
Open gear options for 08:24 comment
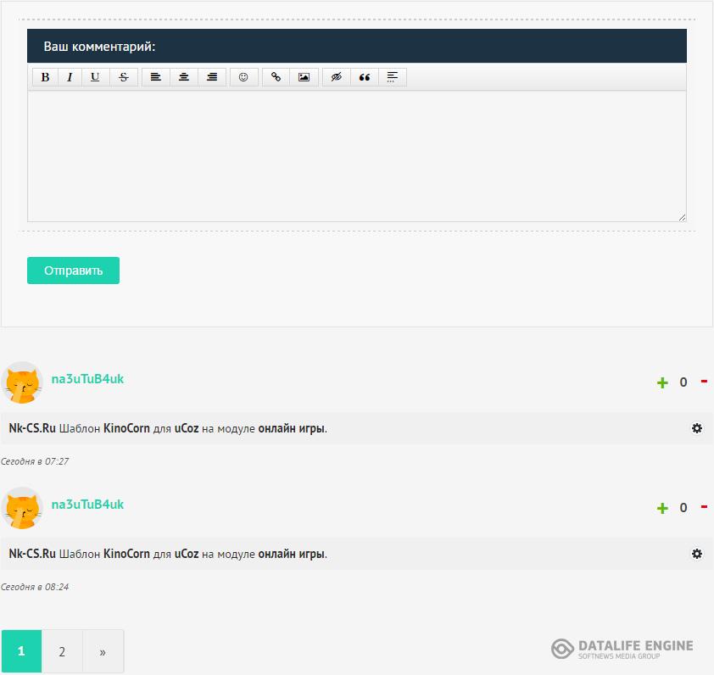point(697,554)
